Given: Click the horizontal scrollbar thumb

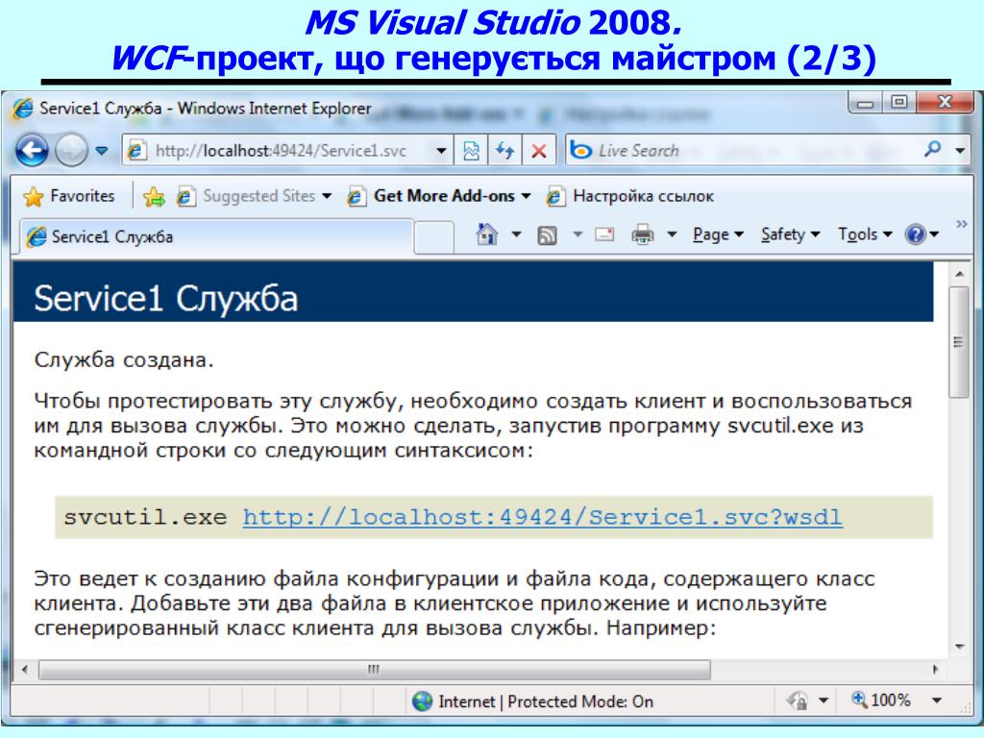Looking at the screenshot, I should tap(374, 670).
